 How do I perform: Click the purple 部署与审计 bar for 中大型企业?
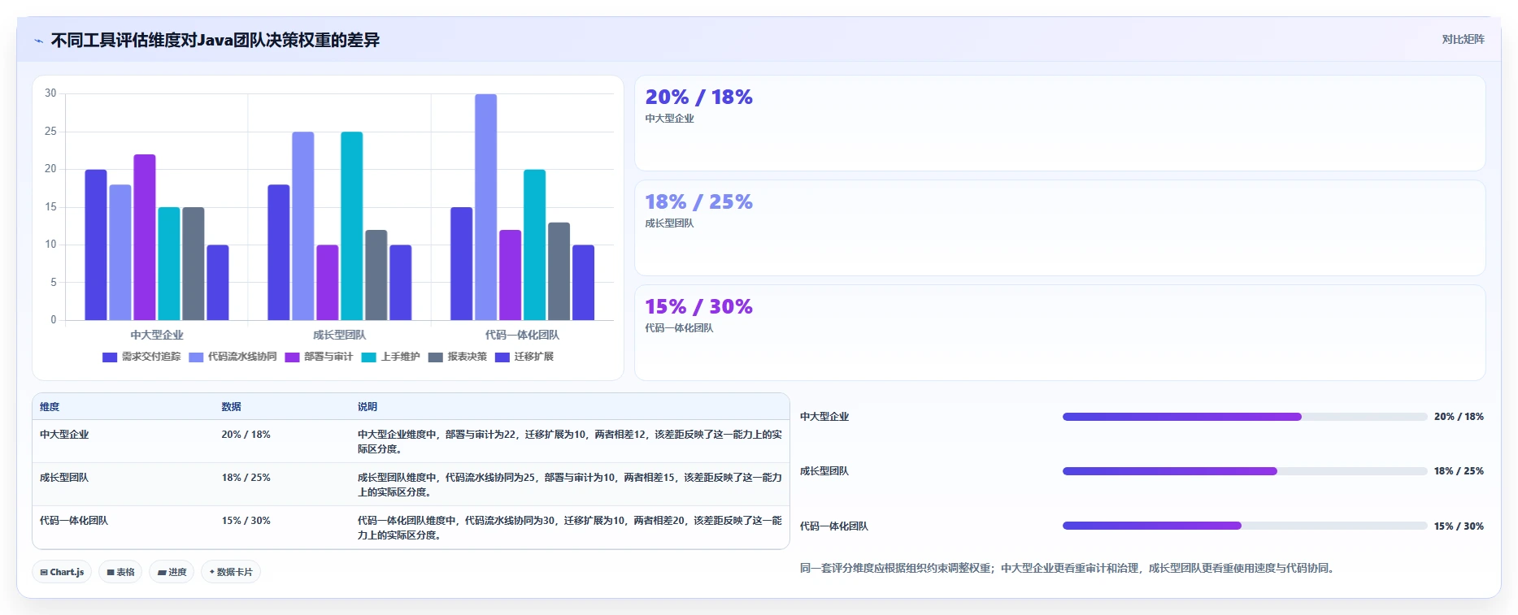[145, 237]
